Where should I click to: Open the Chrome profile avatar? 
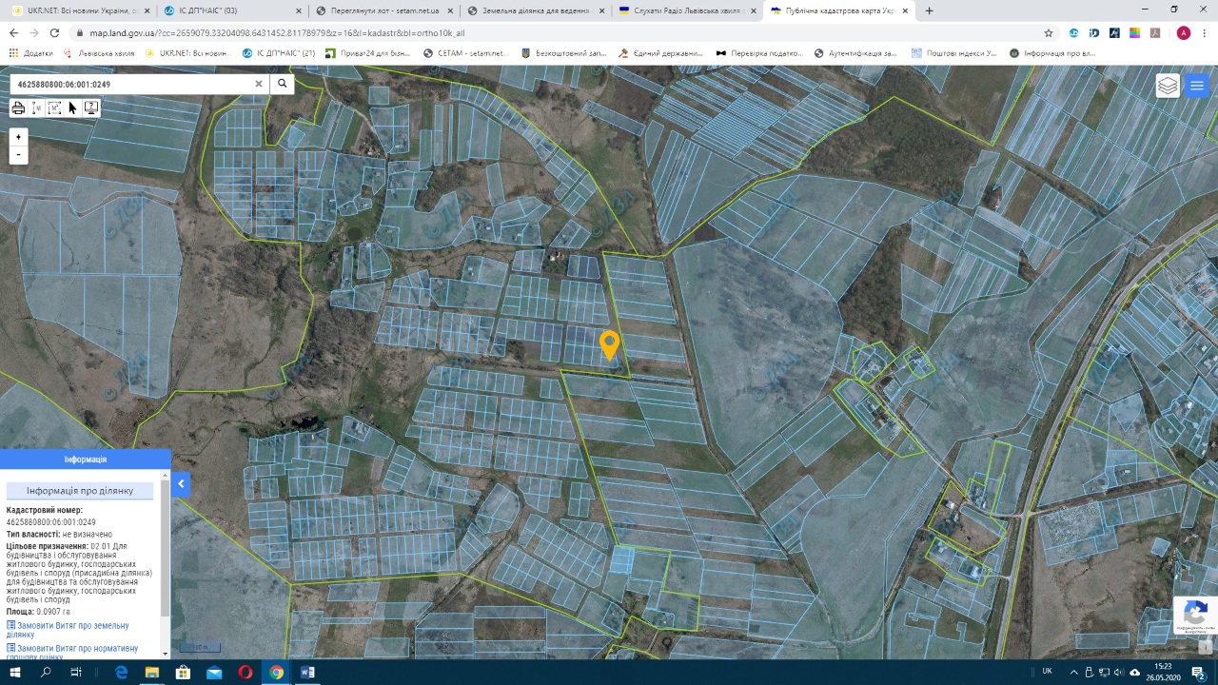(x=1183, y=32)
